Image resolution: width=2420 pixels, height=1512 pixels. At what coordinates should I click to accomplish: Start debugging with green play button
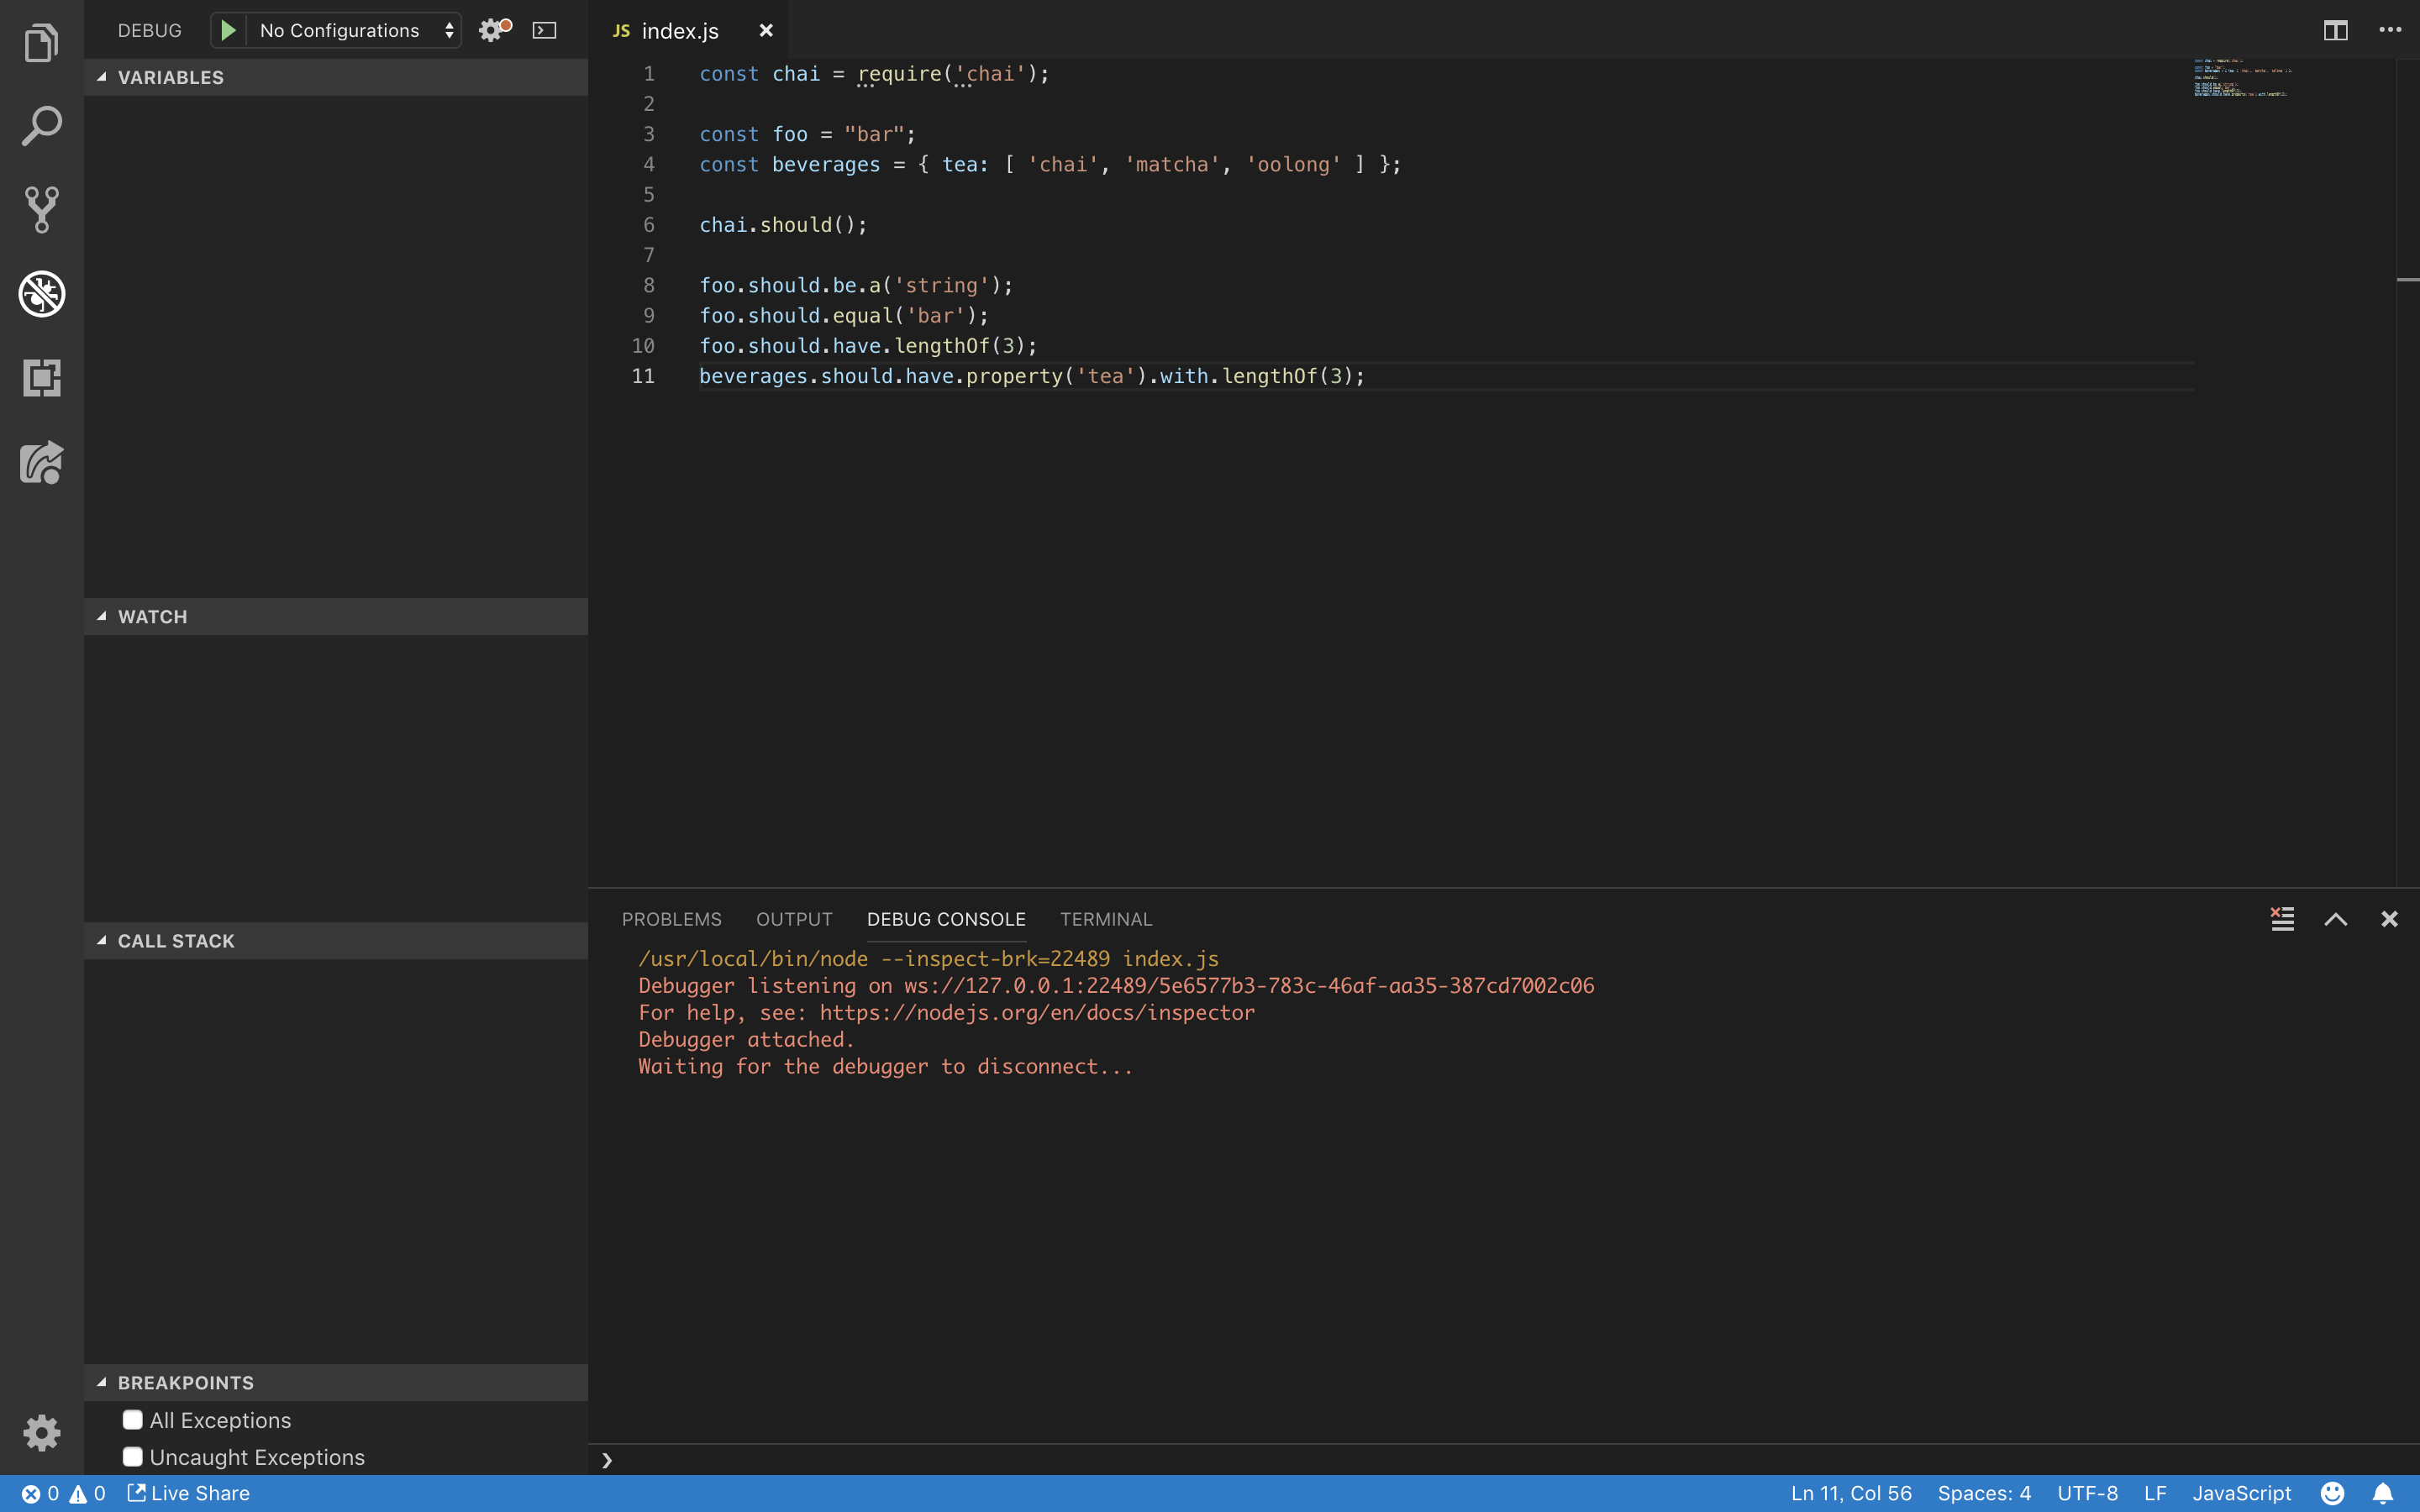228,30
